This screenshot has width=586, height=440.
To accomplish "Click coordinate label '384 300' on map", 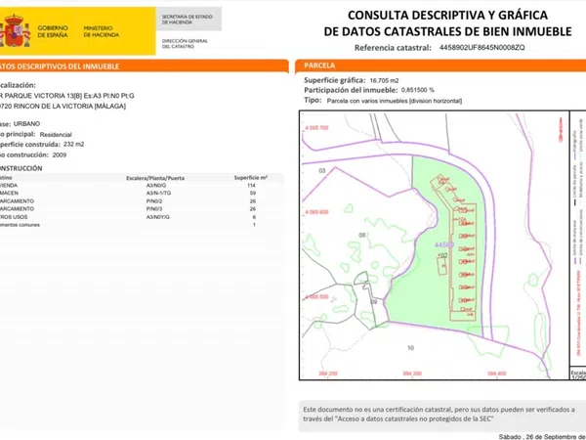I will click(x=412, y=374).
